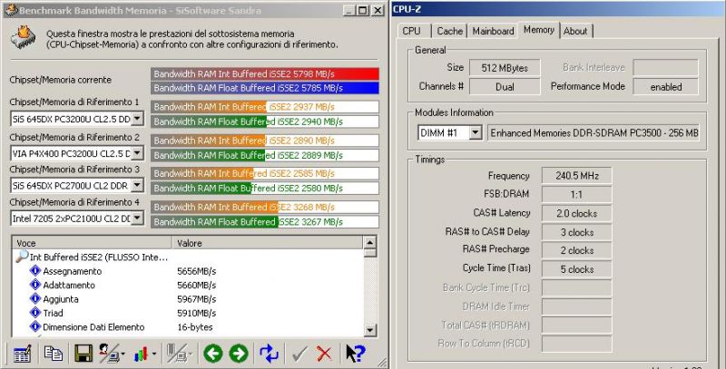Click the CAS# Latency 2.0 clocks field
Image resolution: width=726 pixels, height=369 pixels.
576,213
